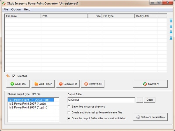Click the Remove All button
The image size is (175, 131).
click(x=93, y=84)
